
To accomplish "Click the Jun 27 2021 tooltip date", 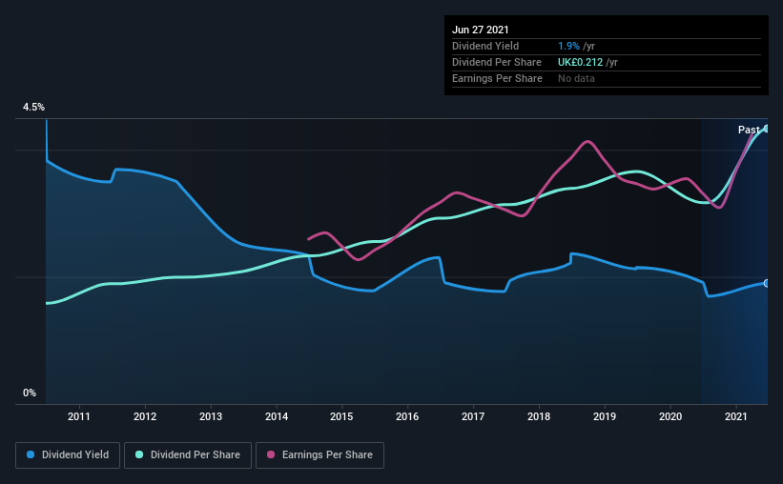I will point(481,30).
